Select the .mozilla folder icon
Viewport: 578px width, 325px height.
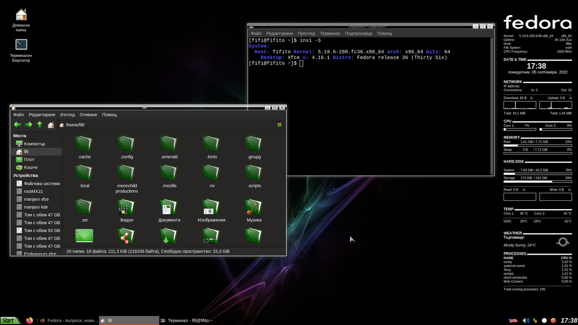(169, 172)
